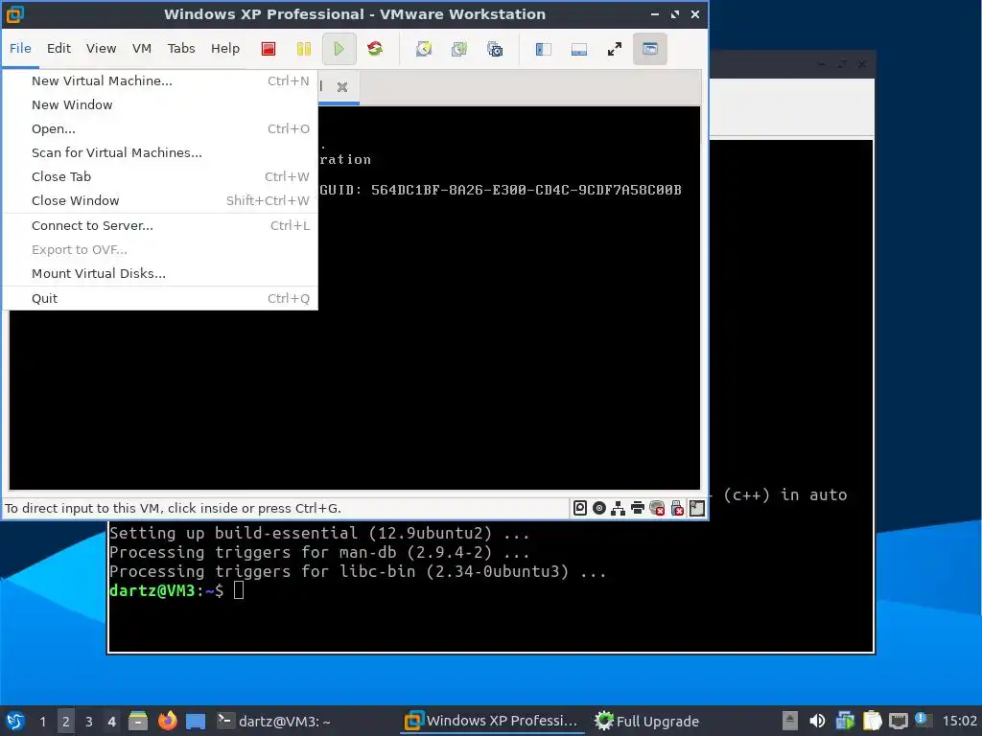Click the disconnected sound card status icon
The image size is (982, 736).
click(x=657, y=508)
